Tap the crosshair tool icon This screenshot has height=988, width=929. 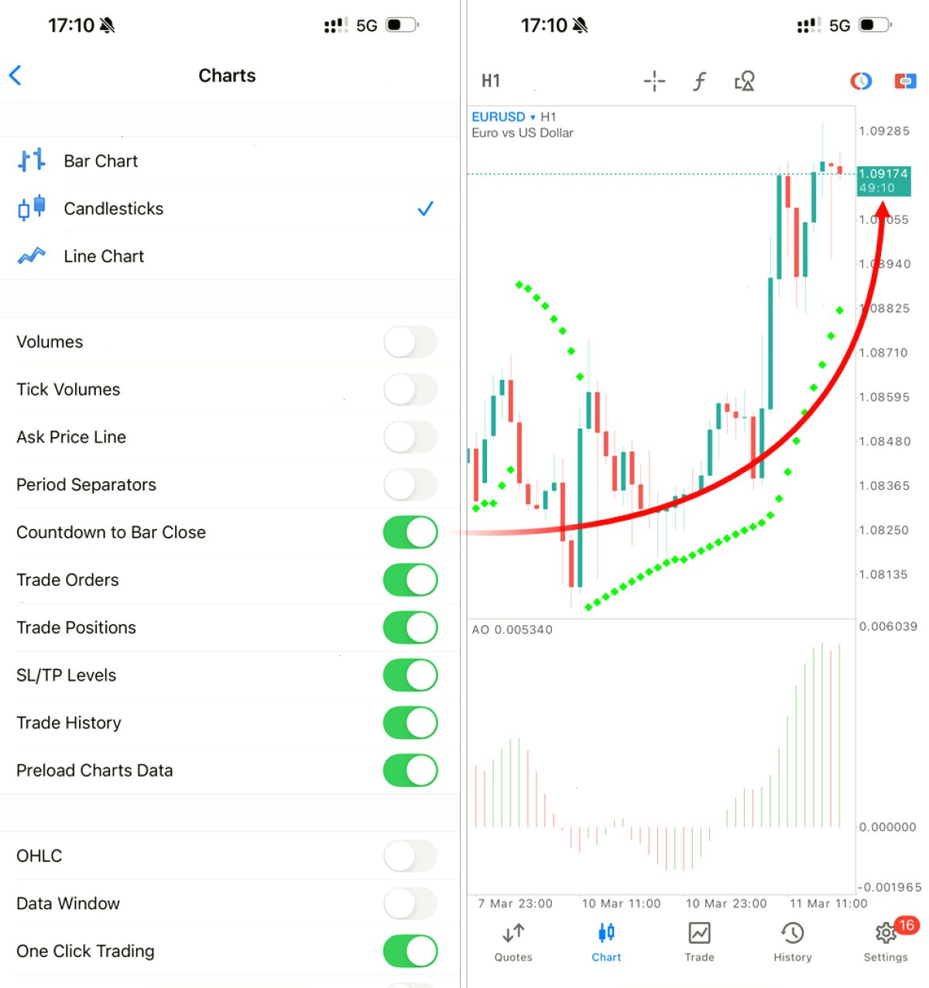[654, 80]
